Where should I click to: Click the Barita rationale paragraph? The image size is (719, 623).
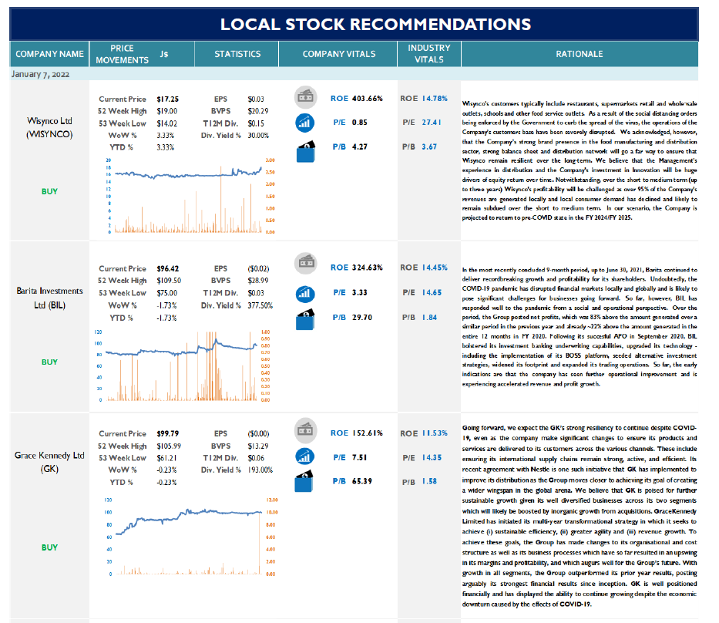(x=580, y=327)
